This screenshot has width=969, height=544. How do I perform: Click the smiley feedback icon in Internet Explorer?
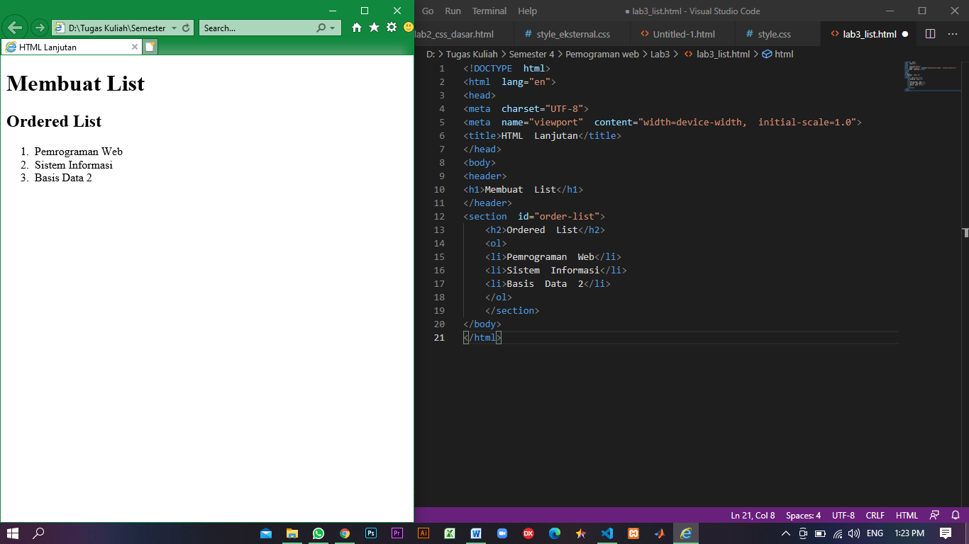[x=409, y=27]
